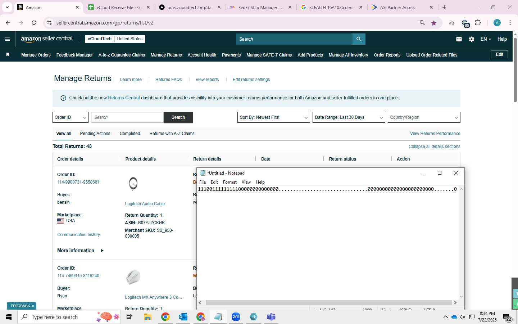Open Chrome's three-dot menu
The image size is (518, 324).
[510, 23]
